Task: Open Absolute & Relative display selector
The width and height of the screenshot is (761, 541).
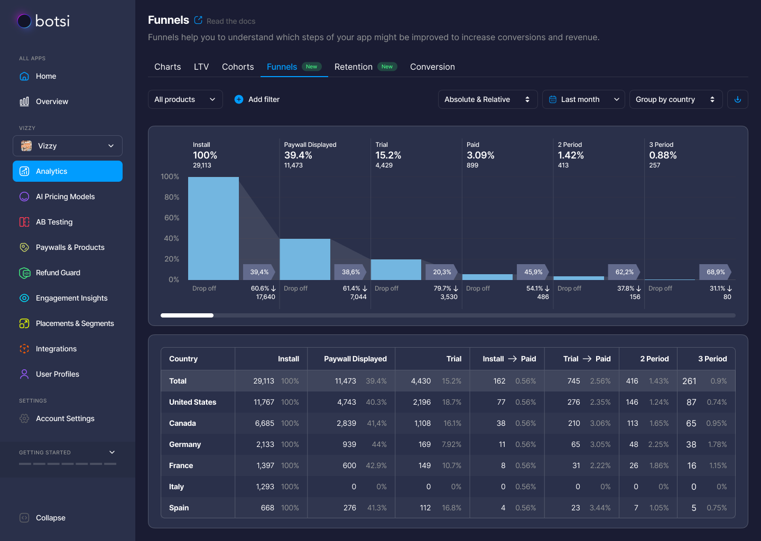Action: tap(487, 99)
